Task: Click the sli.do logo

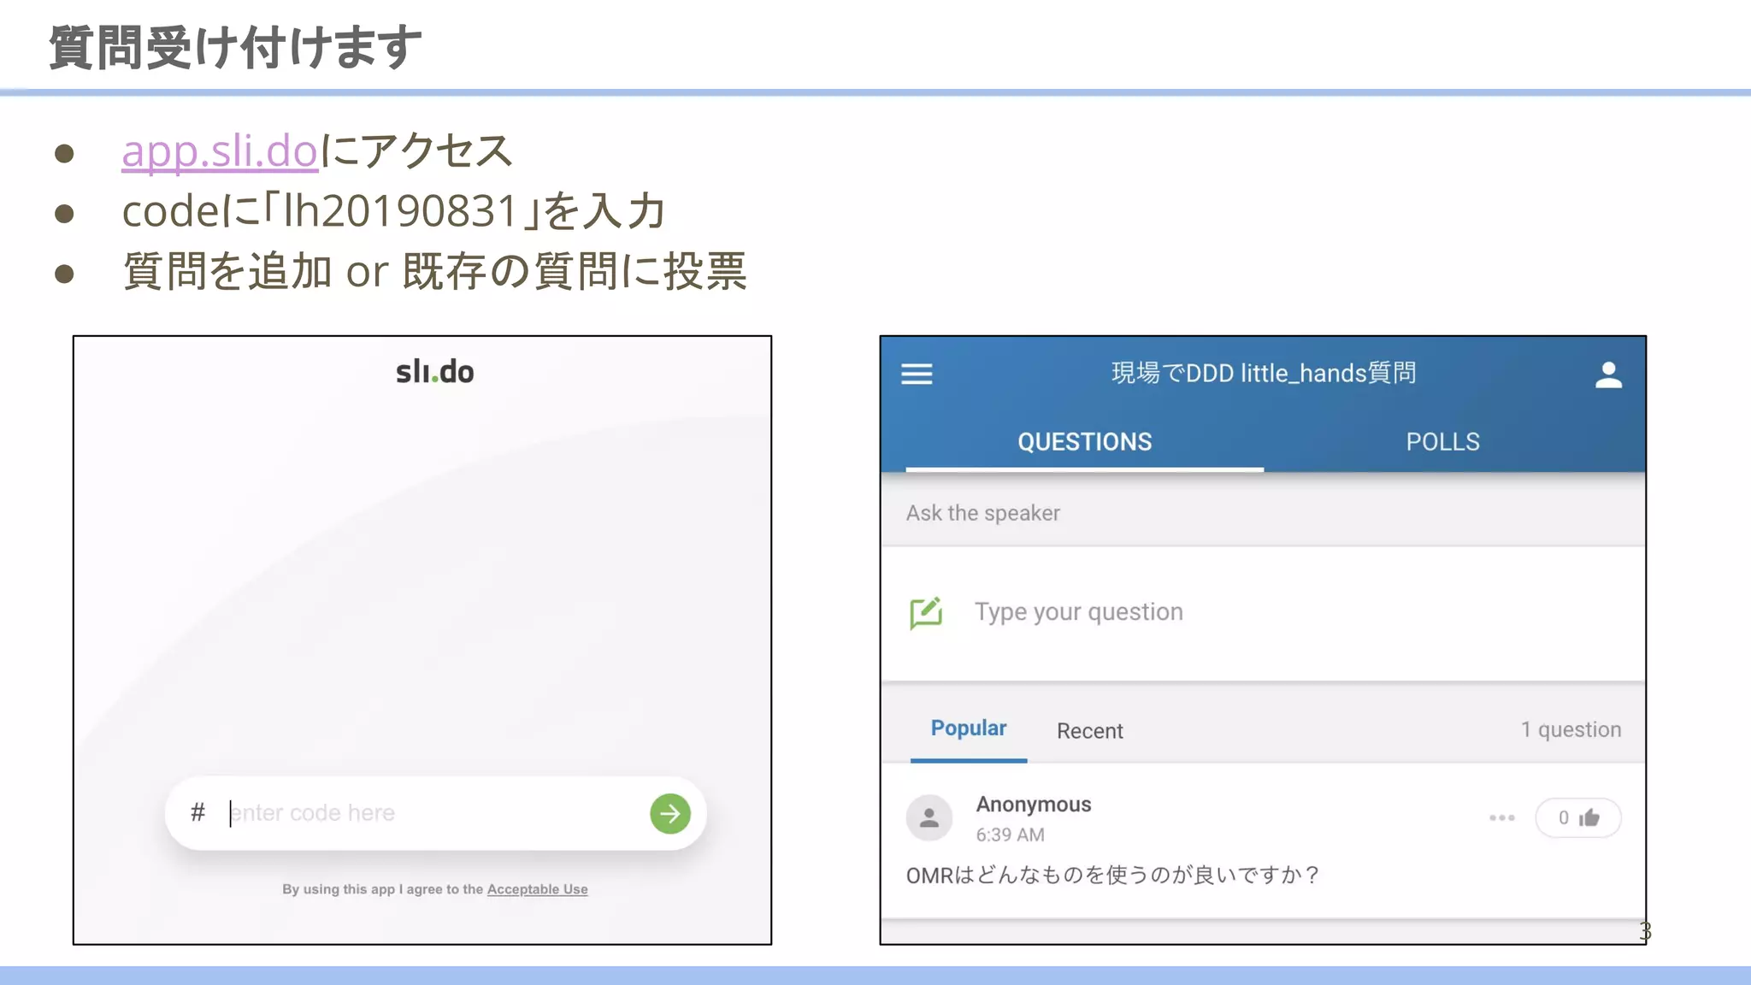Action: pyautogui.click(x=434, y=372)
